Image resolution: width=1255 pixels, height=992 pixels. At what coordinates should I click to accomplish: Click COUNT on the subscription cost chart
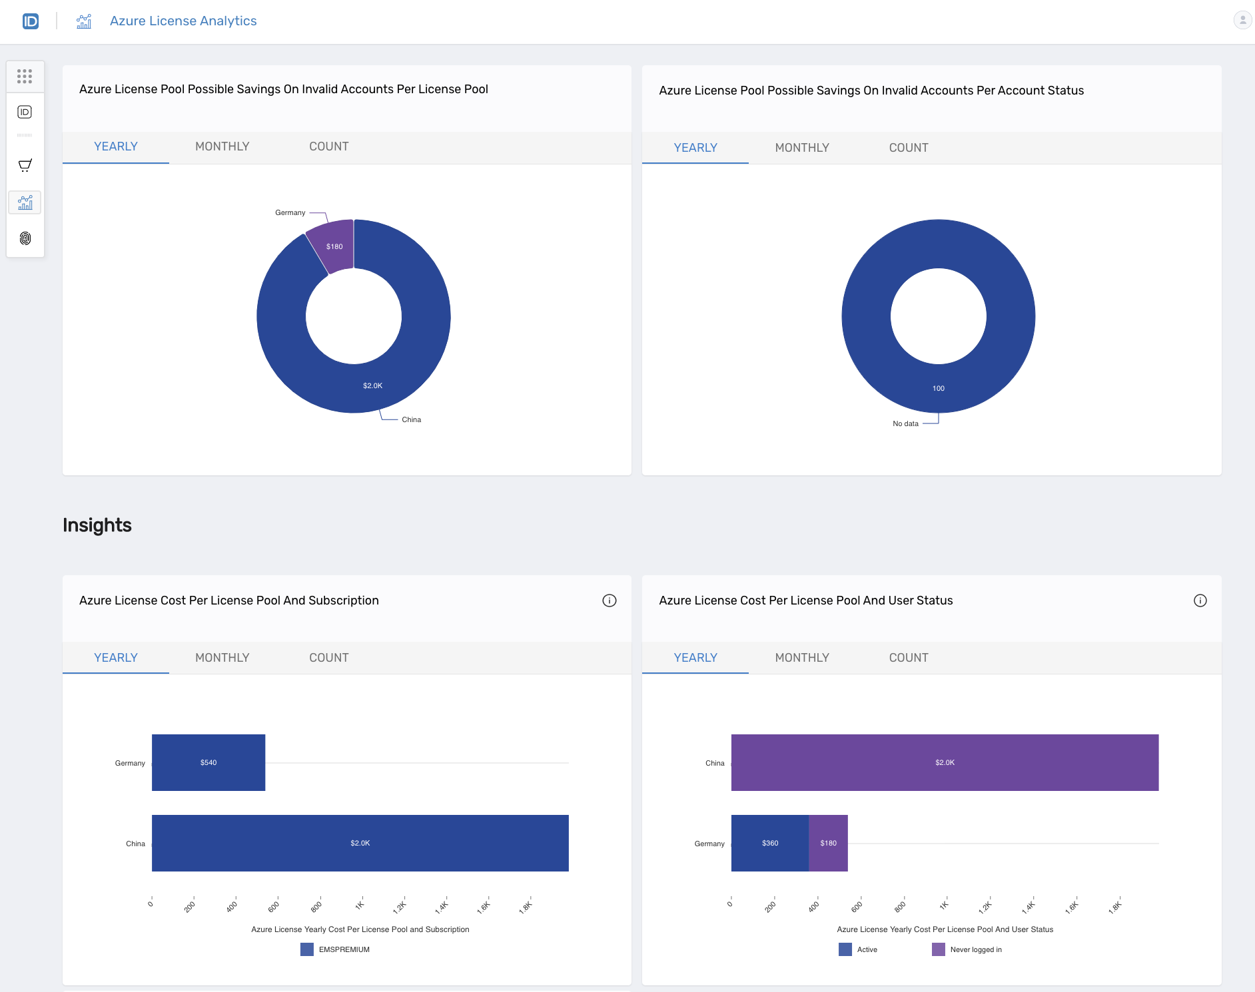[328, 657]
